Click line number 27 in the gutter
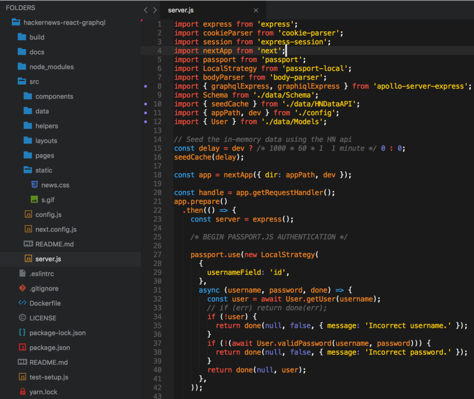 [x=157, y=255]
